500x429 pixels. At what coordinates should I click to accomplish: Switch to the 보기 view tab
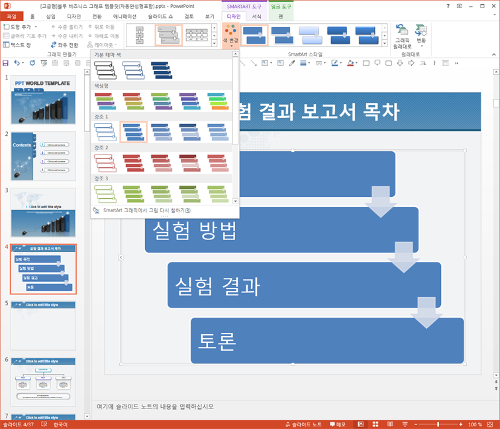pyautogui.click(x=209, y=17)
